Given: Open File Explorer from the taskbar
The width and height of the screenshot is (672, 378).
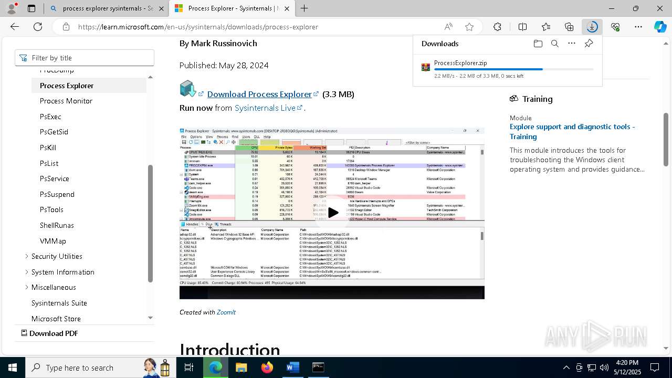Looking at the screenshot, I should (x=241, y=367).
